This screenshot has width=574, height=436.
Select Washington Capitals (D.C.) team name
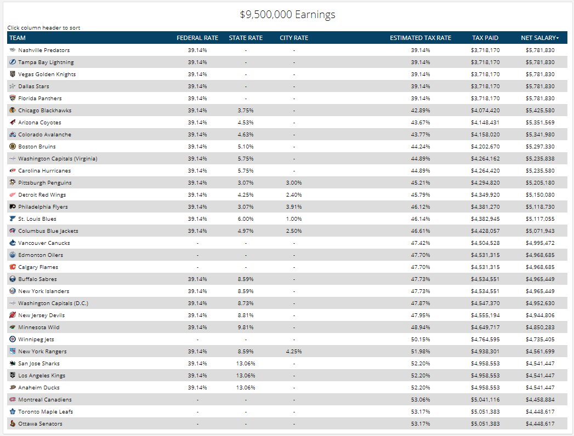(x=53, y=303)
